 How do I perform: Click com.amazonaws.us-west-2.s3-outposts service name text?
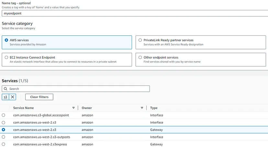41,137
